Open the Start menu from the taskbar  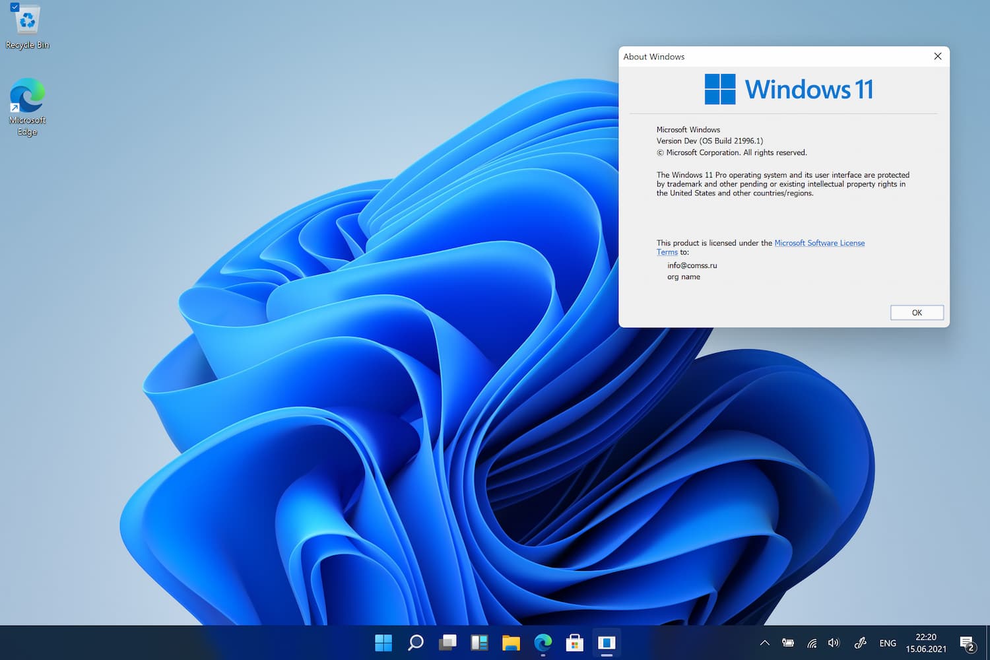pos(383,642)
